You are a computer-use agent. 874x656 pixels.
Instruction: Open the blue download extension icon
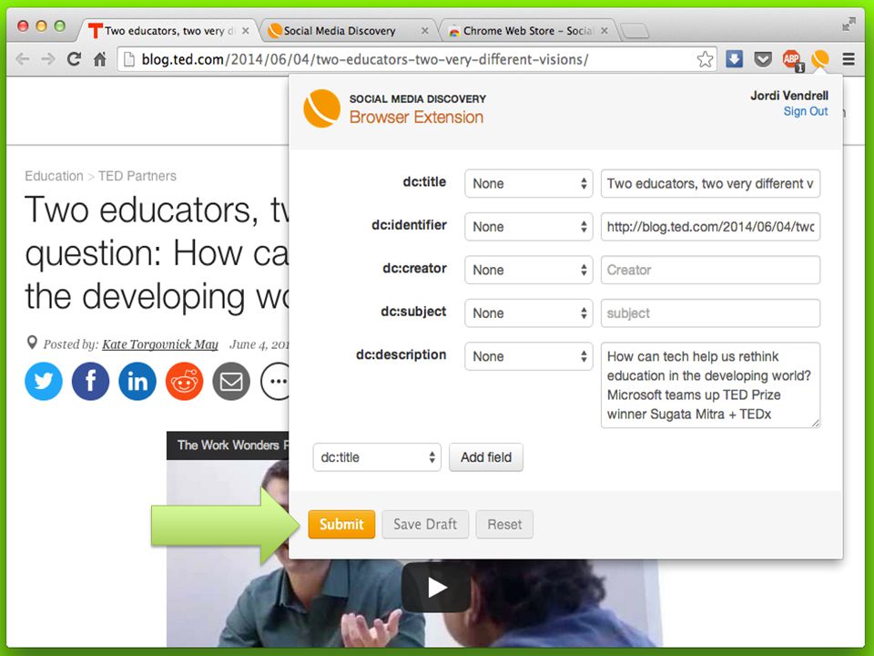pos(734,58)
